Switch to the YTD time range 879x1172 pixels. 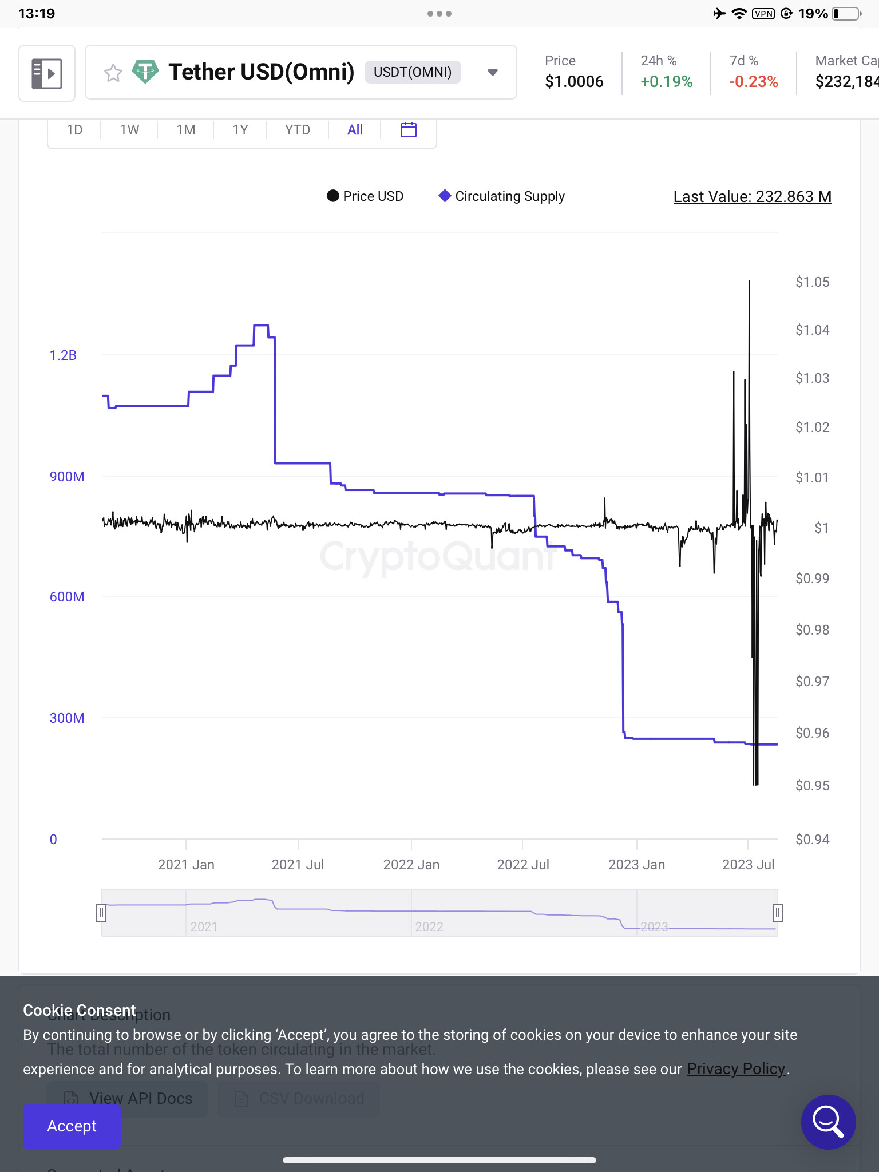click(x=298, y=130)
